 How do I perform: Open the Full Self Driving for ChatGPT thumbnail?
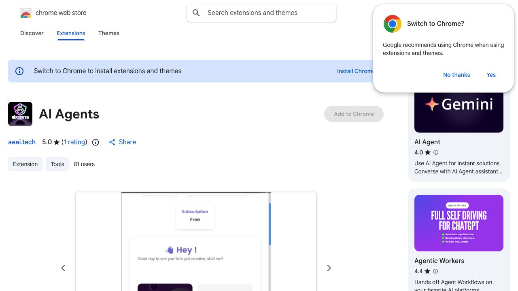459,223
